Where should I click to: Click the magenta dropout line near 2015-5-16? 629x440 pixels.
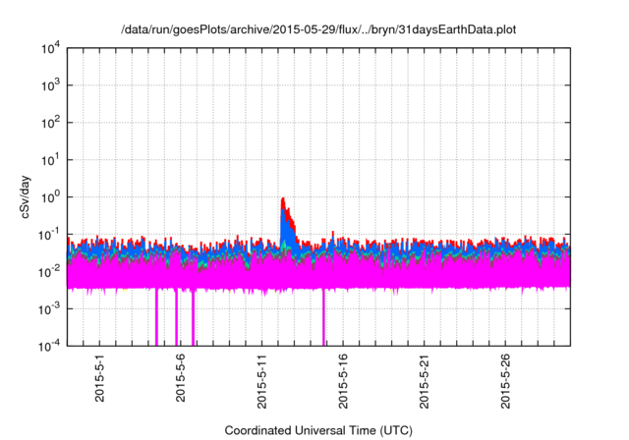[x=323, y=316]
